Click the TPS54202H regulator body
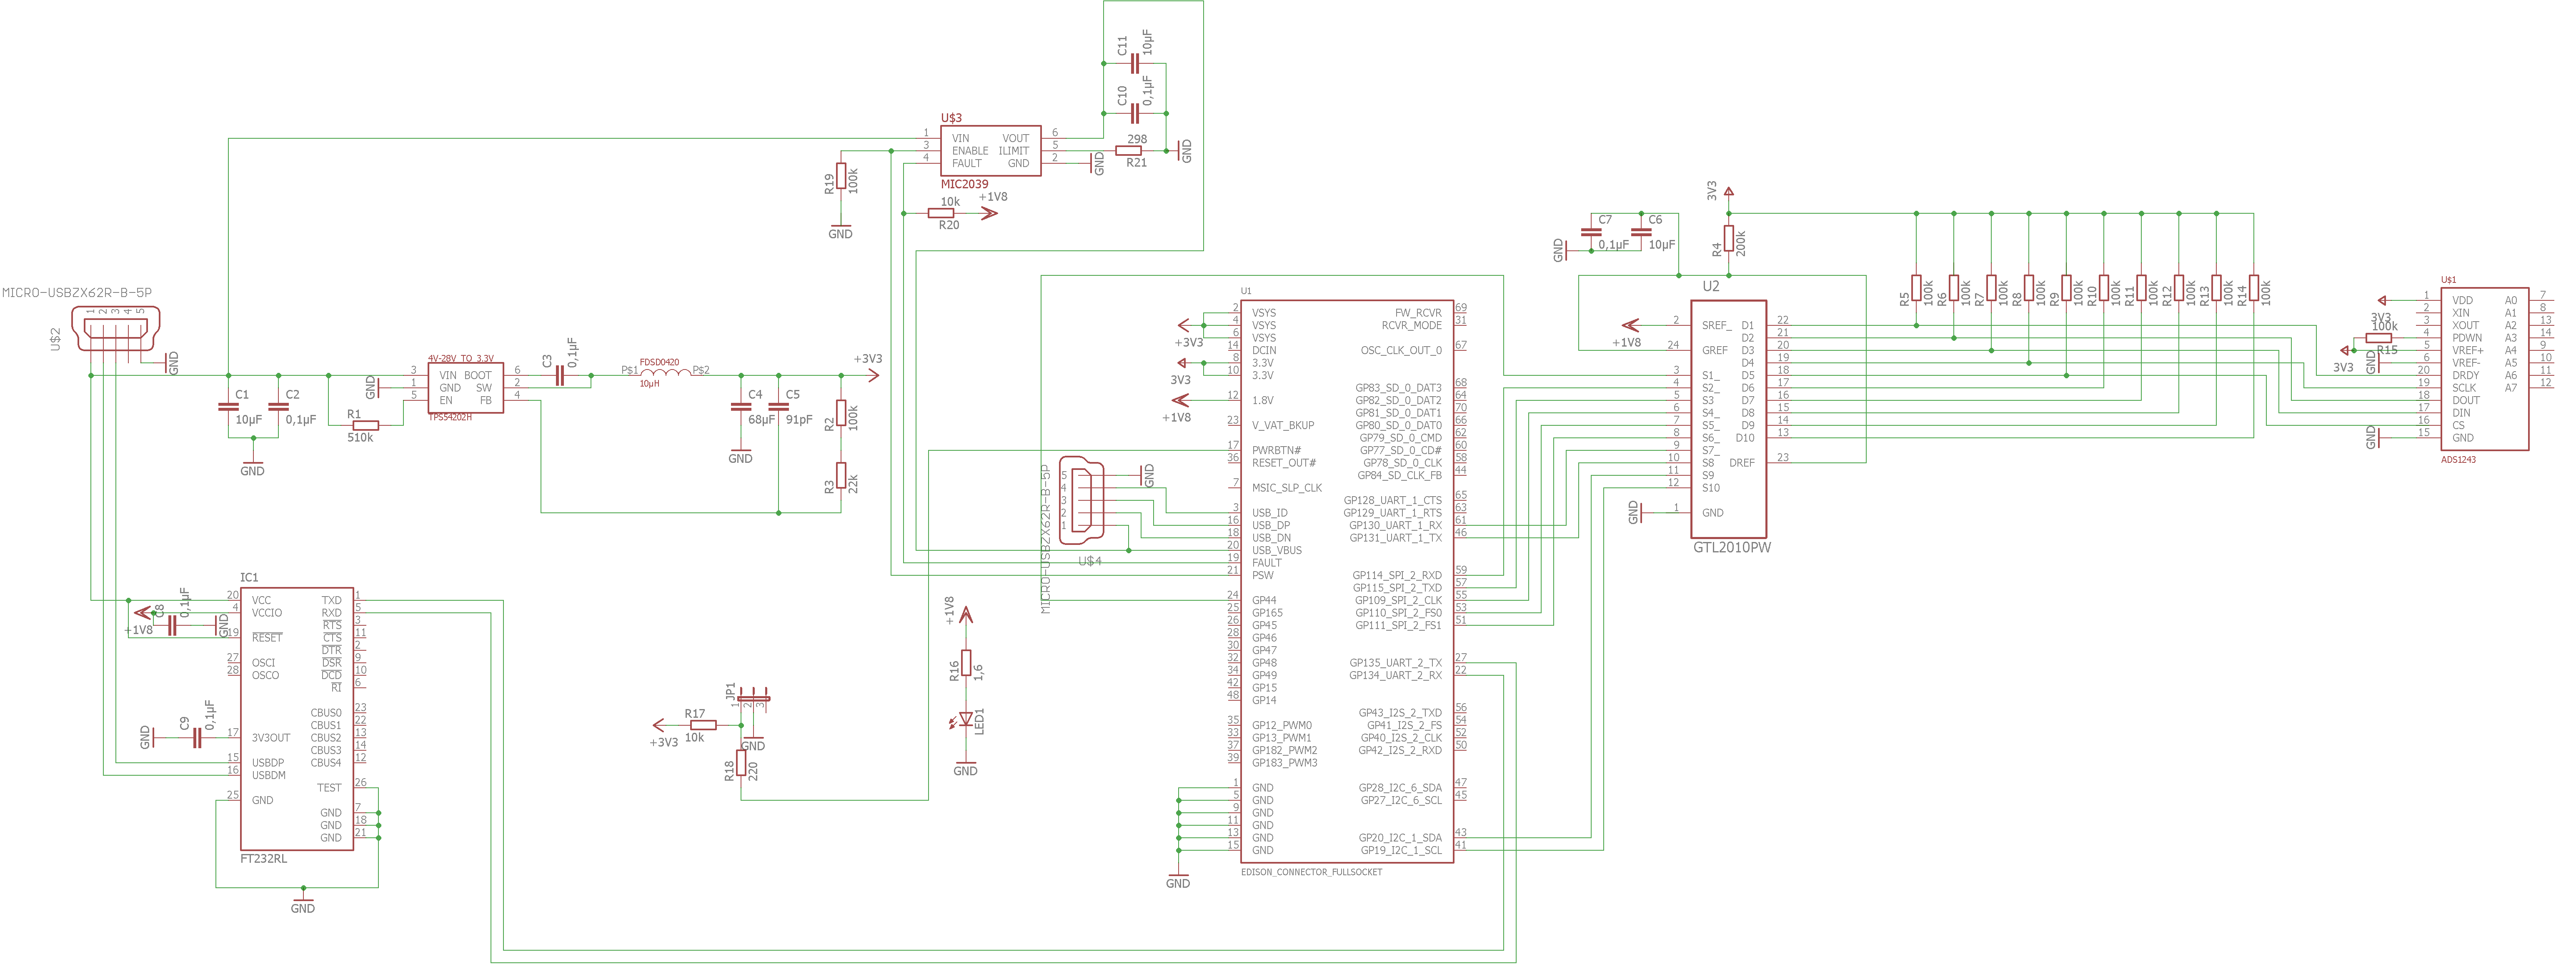Screen dimensions: 2576x964 466,388
